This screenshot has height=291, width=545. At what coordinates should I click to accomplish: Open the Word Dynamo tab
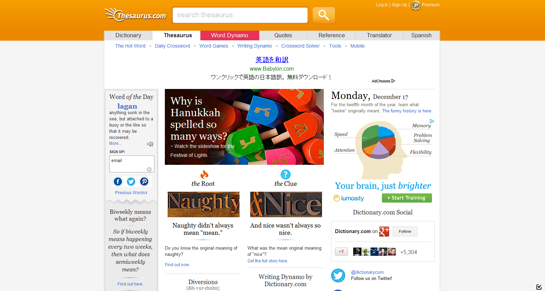pos(229,36)
